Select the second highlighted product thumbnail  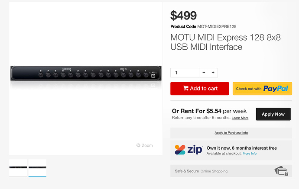[37, 168]
